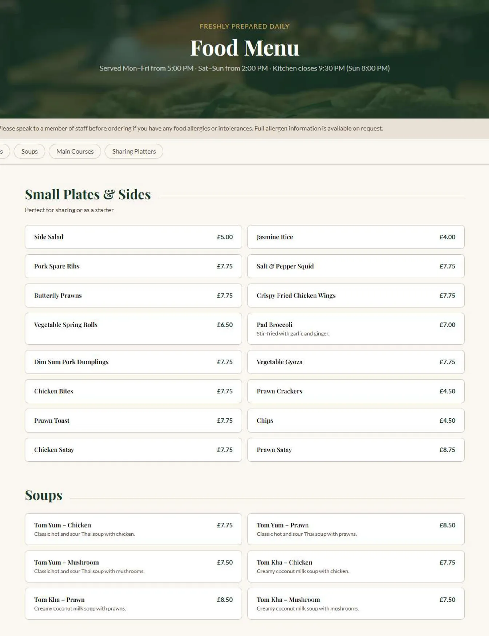The height and width of the screenshot is (636, 489).
Task: Select the 'Crispy Fried Chicken Wings' item name
Action: (x=296, y=295)
